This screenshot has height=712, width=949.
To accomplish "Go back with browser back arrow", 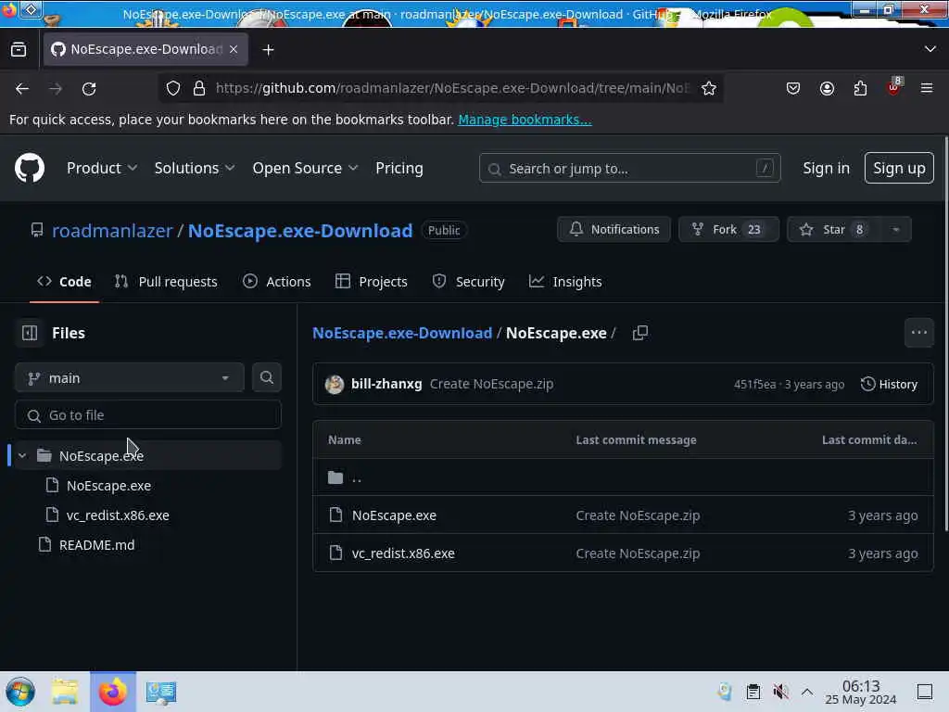I will coord(22,89).
